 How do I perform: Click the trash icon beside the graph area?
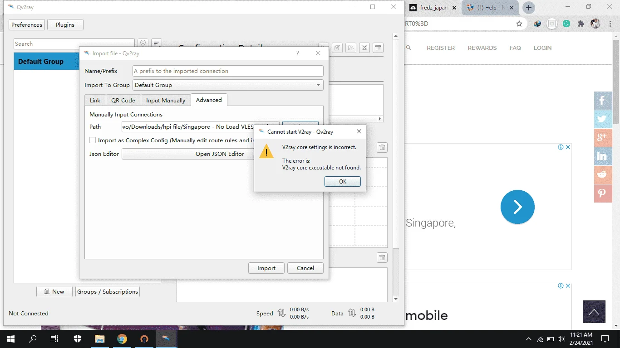382,147
